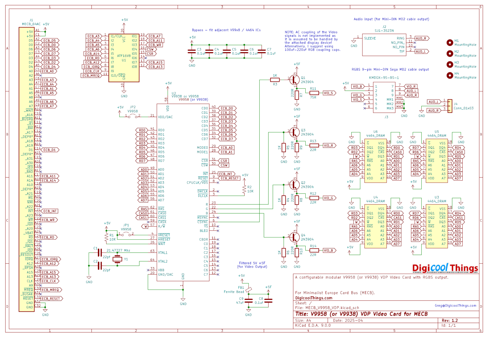Image resolution: width=488 pixels, height=340 pixels.
Task: Select the FB1 Ferrite Bead symbol
Action: (248, 289)
